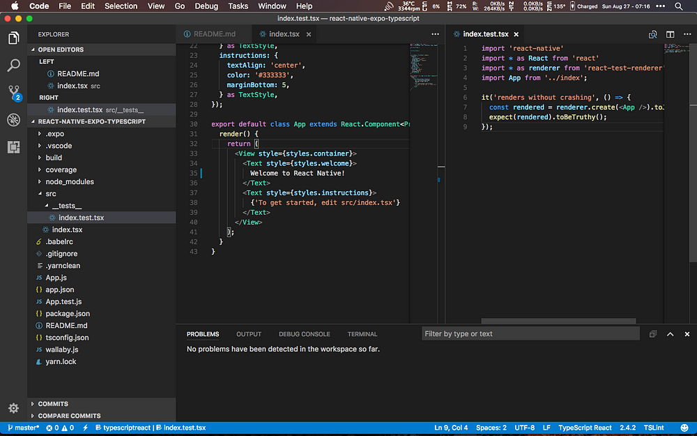The image size is (697, 436).
Task: Collapse the OPEN EDITORS section
Action: (60, 50)
